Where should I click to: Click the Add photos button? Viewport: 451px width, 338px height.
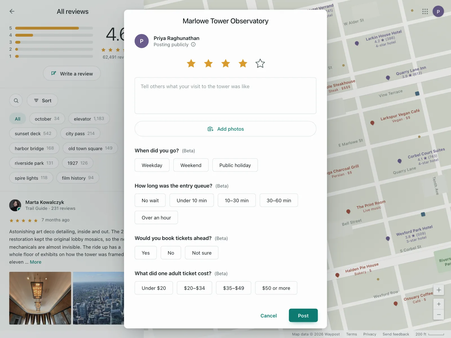225,129
